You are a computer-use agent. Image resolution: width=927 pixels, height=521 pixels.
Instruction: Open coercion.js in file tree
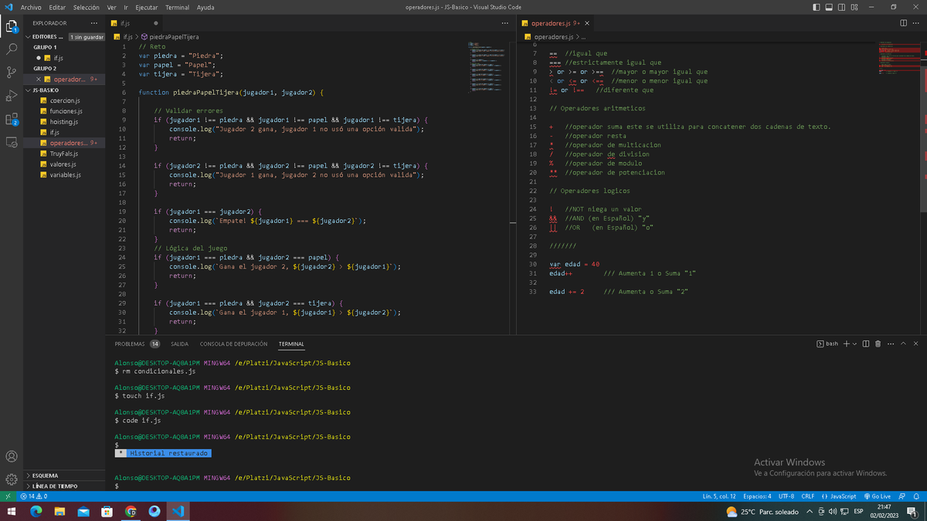[64, 100]
